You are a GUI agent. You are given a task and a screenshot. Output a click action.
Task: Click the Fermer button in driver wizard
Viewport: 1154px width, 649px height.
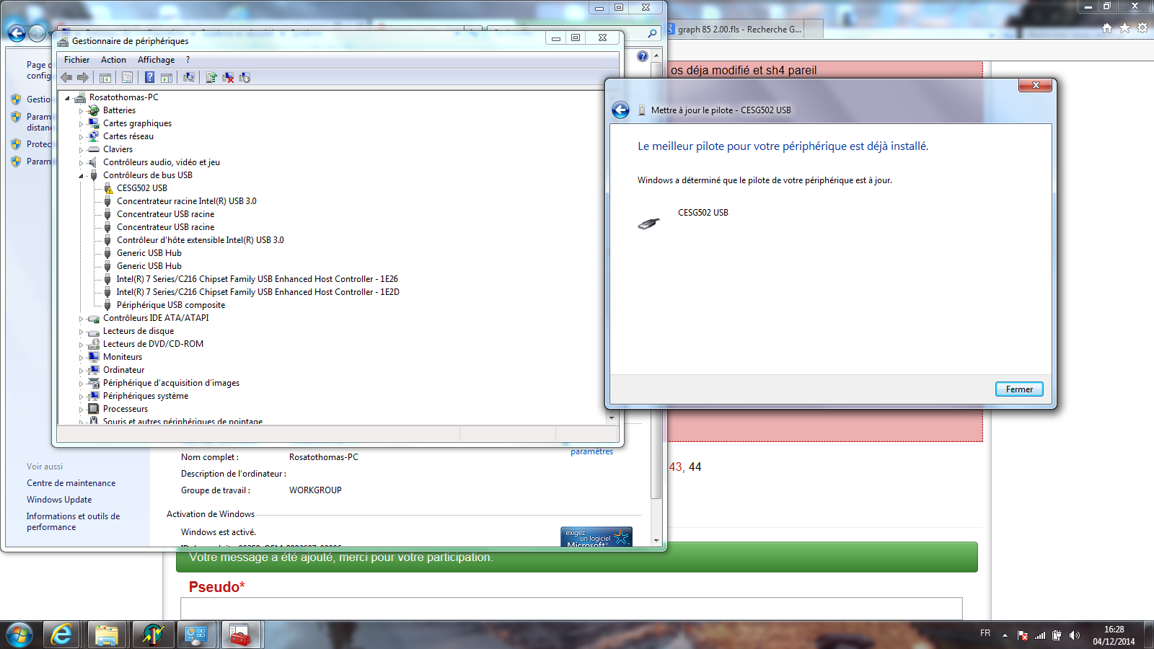pos(1019,389)
